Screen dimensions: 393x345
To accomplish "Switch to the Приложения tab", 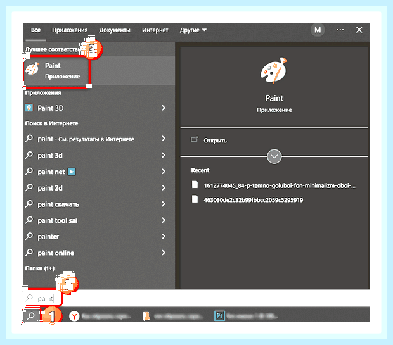I will 70,30.
